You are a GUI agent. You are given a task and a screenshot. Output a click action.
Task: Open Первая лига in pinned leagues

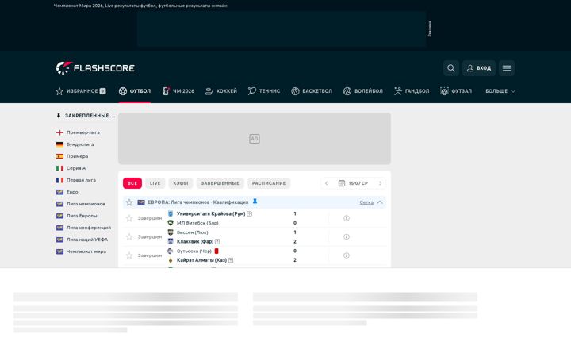(81, 180)
